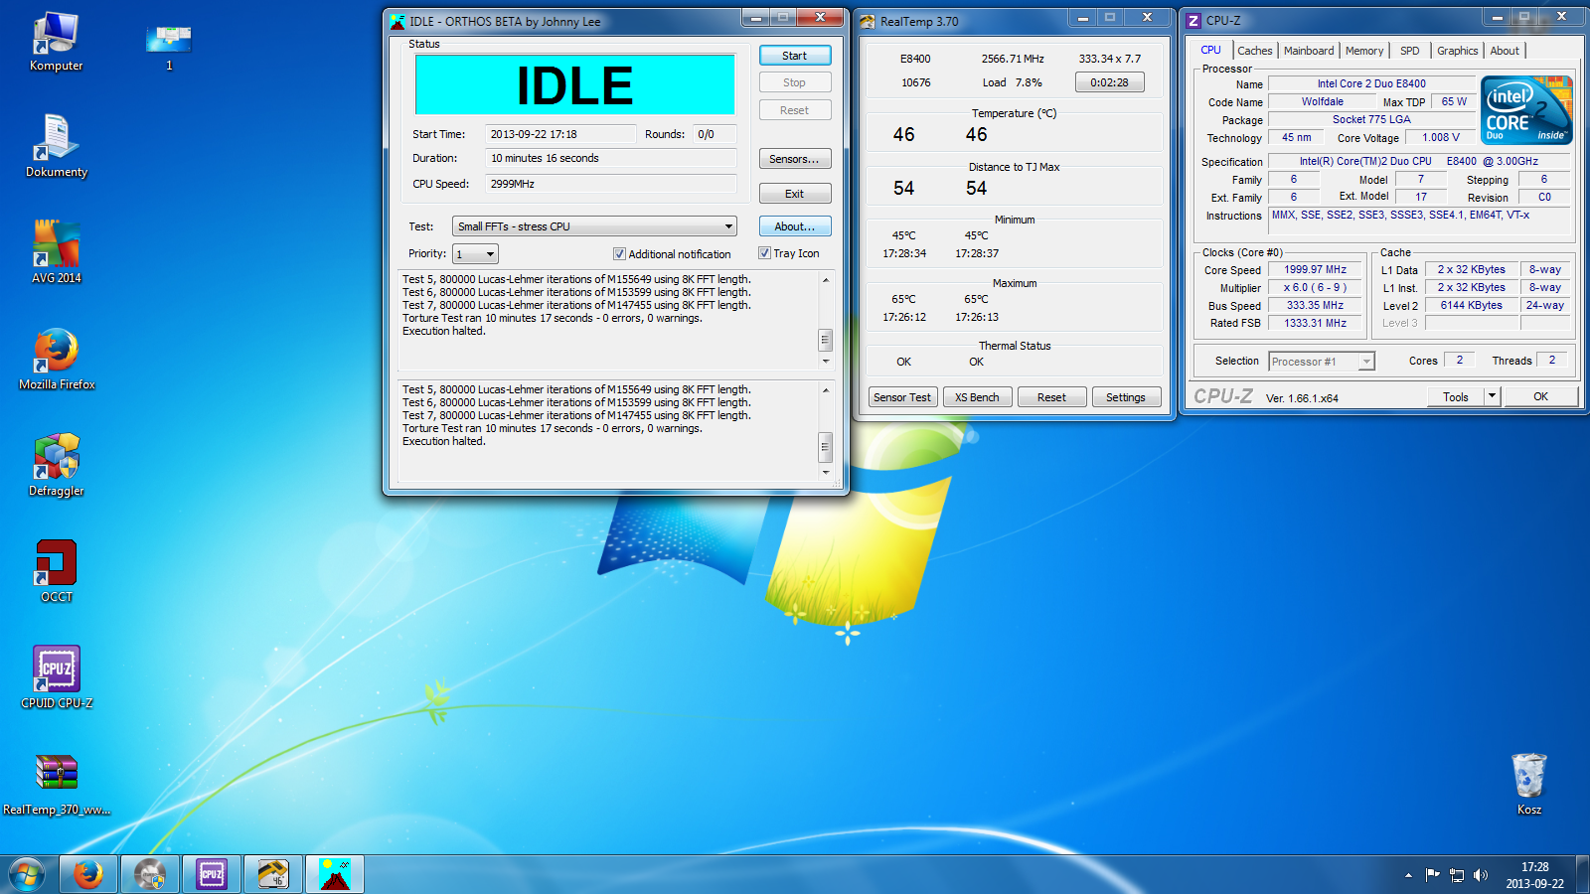The width and height of the screenshot is (1590, 894).
Task: Select the Kosz recycle bin icon
Action: coord(1529,784)
